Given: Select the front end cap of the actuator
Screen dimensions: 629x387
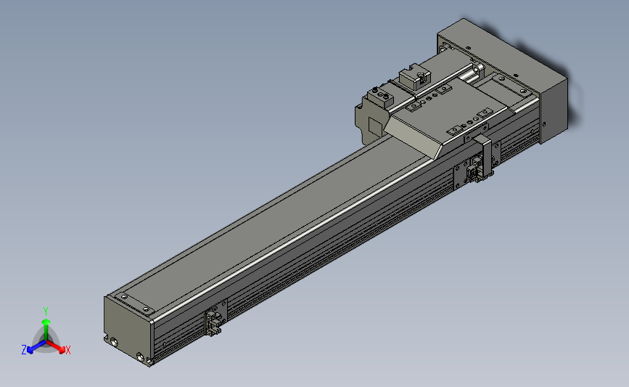Looking at the screenshot, I should click(129, 331).
